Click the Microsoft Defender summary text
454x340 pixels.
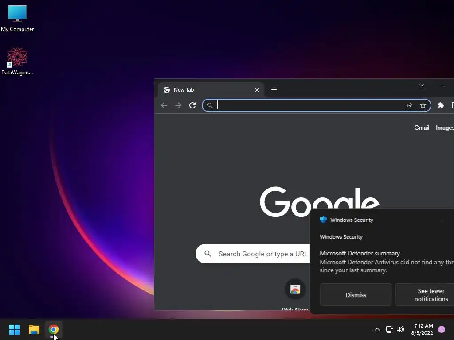click(360, 254)
